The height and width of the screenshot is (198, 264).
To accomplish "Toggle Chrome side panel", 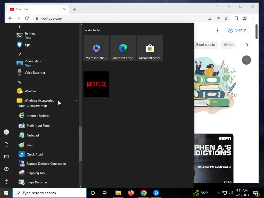I will [236, 18].
